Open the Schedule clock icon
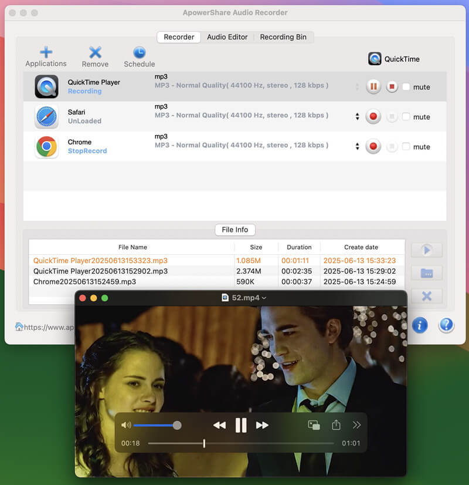 140,52
